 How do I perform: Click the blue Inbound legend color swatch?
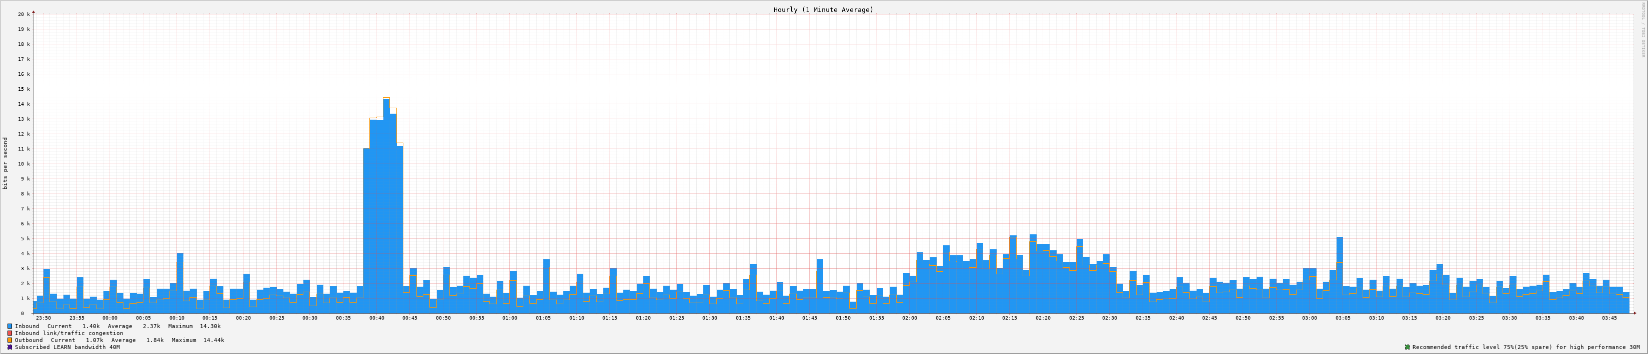pos(9,326)
